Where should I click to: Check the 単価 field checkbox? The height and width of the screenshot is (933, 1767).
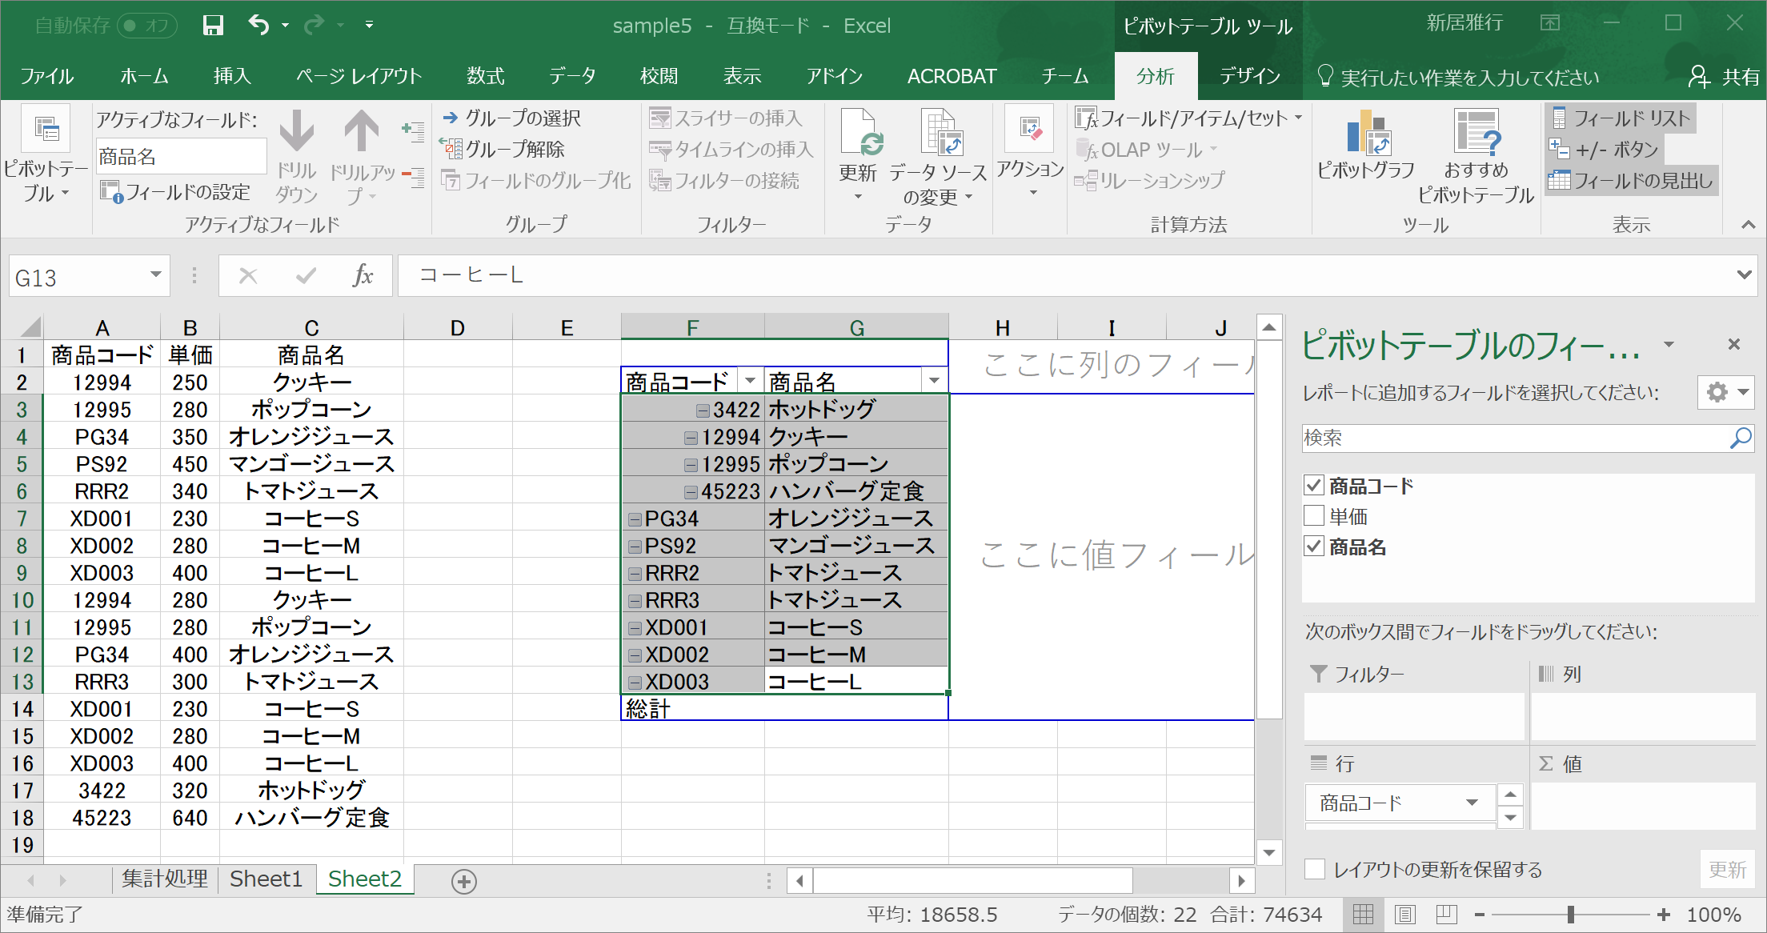(1314, 516)
